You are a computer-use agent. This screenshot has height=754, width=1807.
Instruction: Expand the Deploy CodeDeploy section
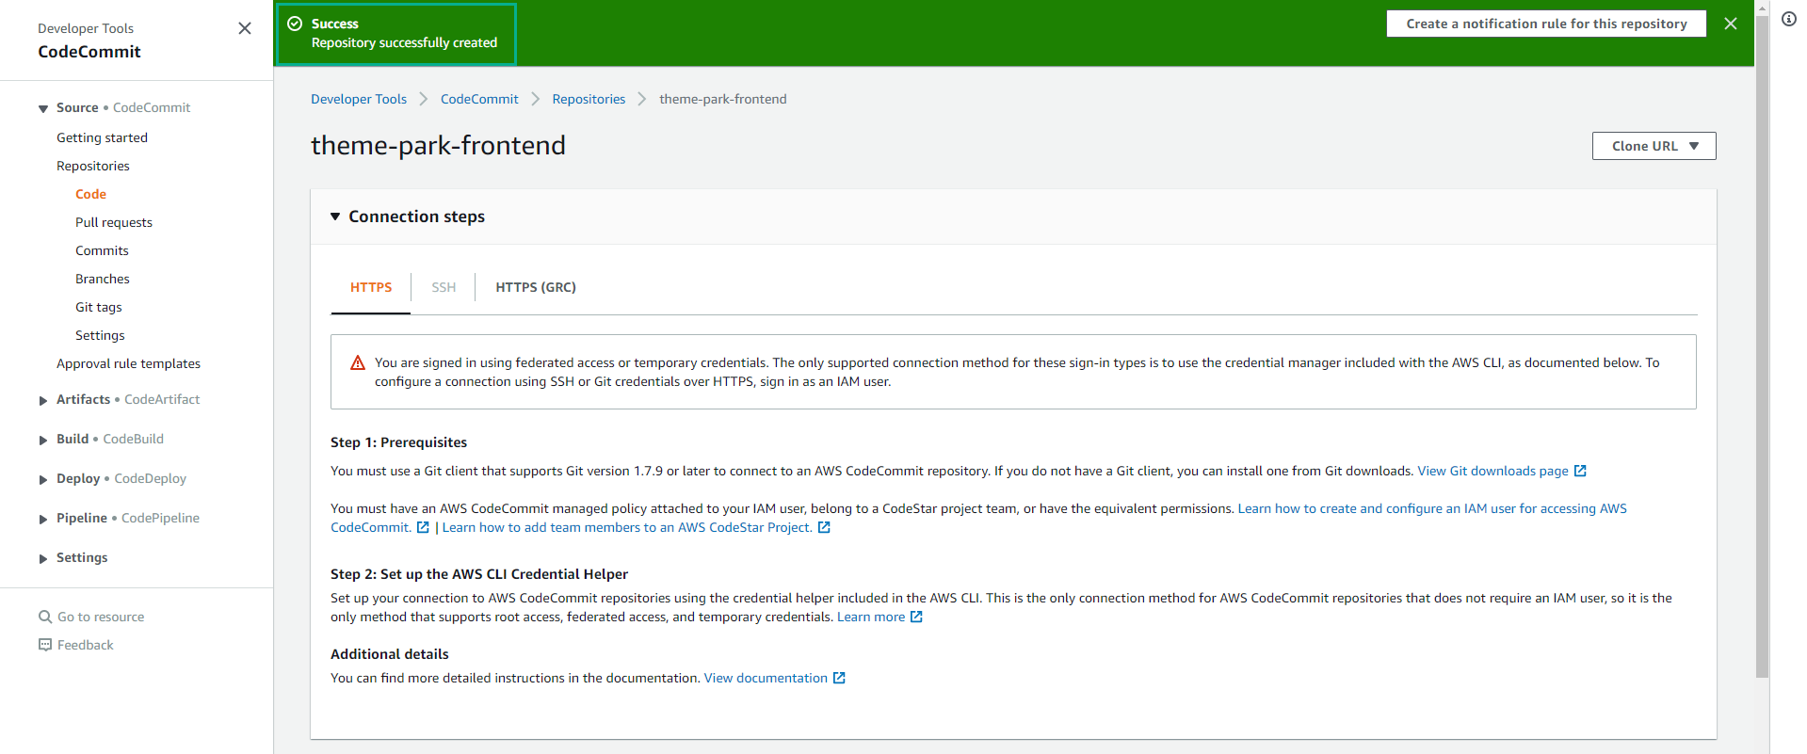[x=43, y=479]
